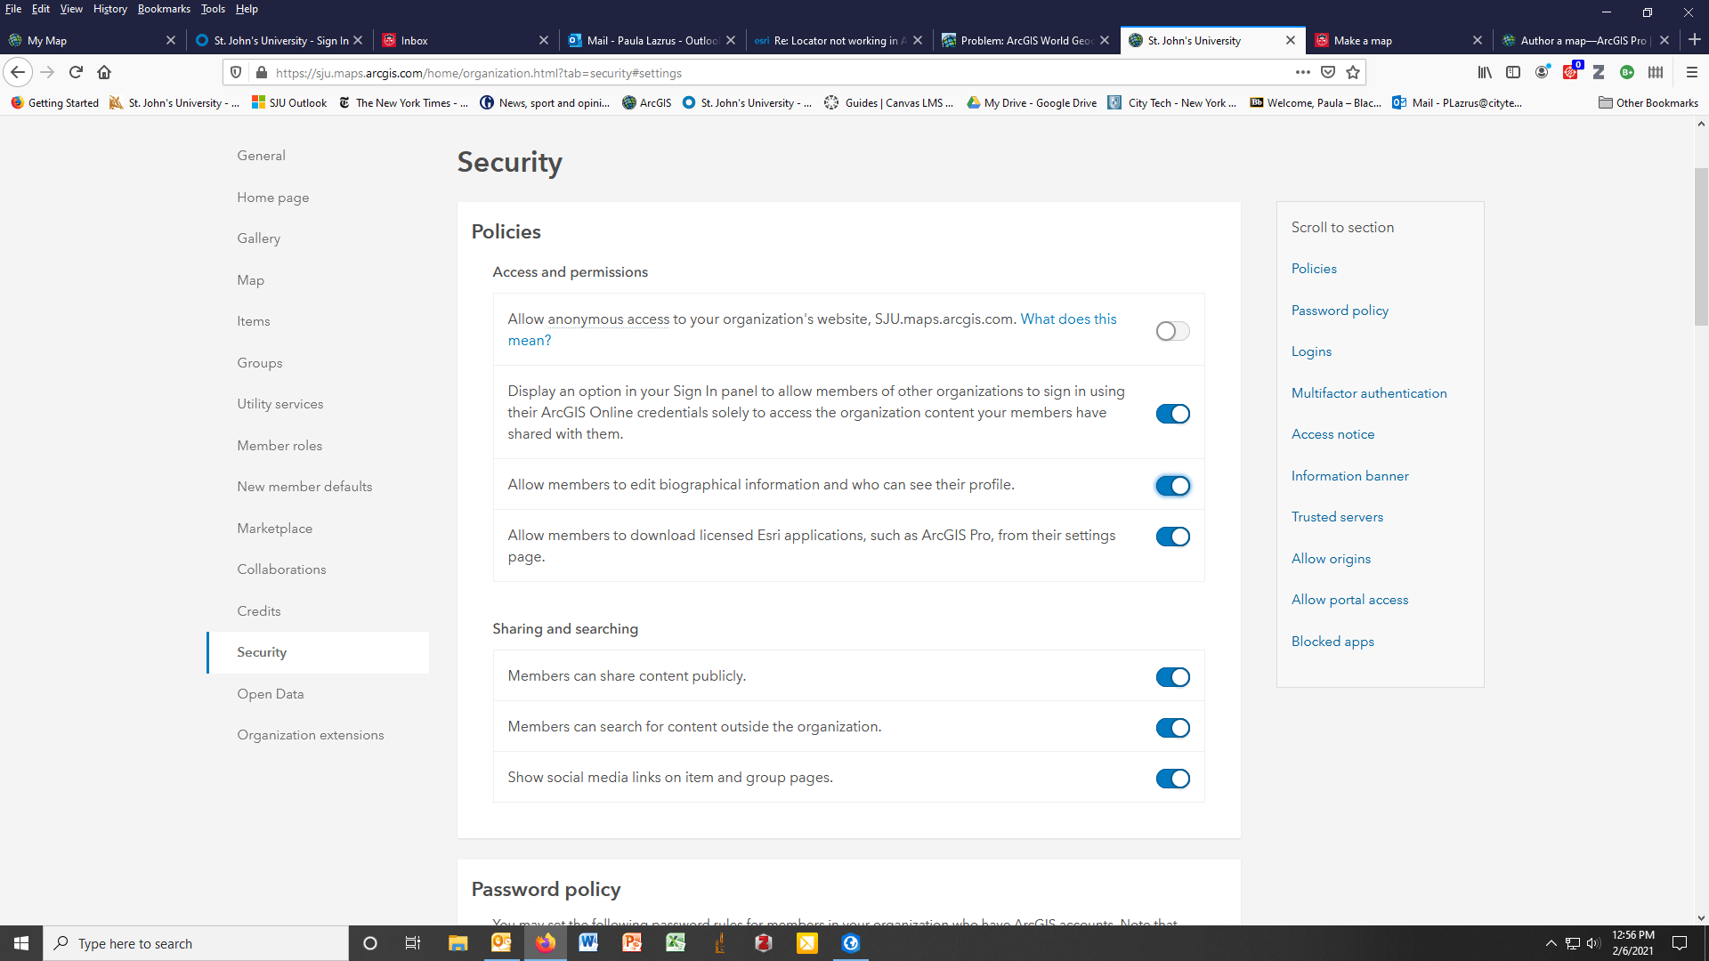This screenshot has height=961, width=1709.
Task: Click the red ad-blocker extension icon
Action: coord(1571,72)
